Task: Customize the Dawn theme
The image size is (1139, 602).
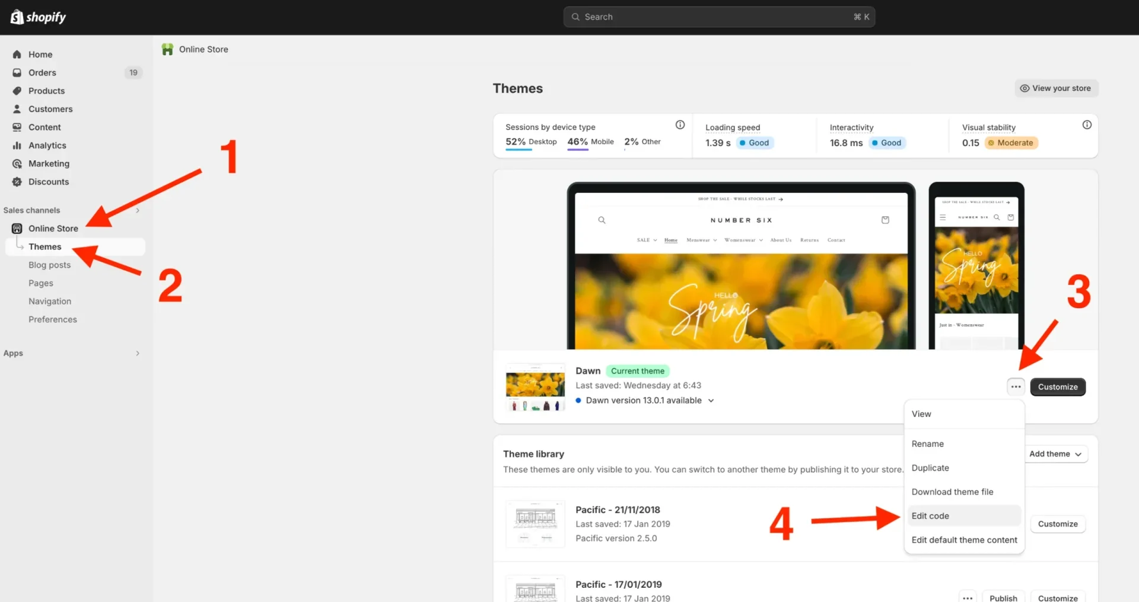Action: pyautogui.click(x=1058, y=386)
